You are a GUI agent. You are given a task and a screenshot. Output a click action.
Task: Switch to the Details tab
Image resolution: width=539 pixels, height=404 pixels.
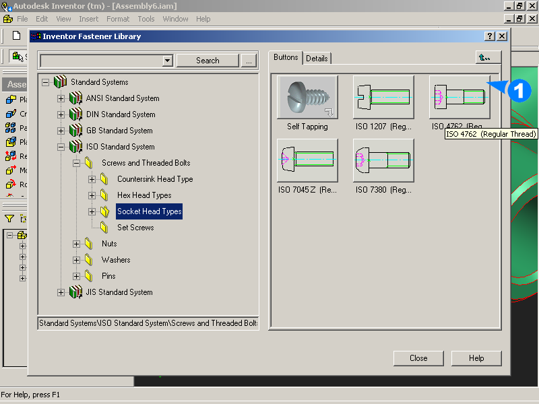pyautogui.click(x=317, y=59)
